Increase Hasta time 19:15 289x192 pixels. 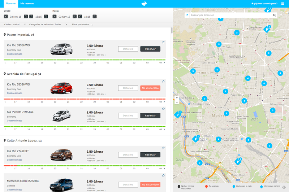pyautogui.click(x=95, y=17)
